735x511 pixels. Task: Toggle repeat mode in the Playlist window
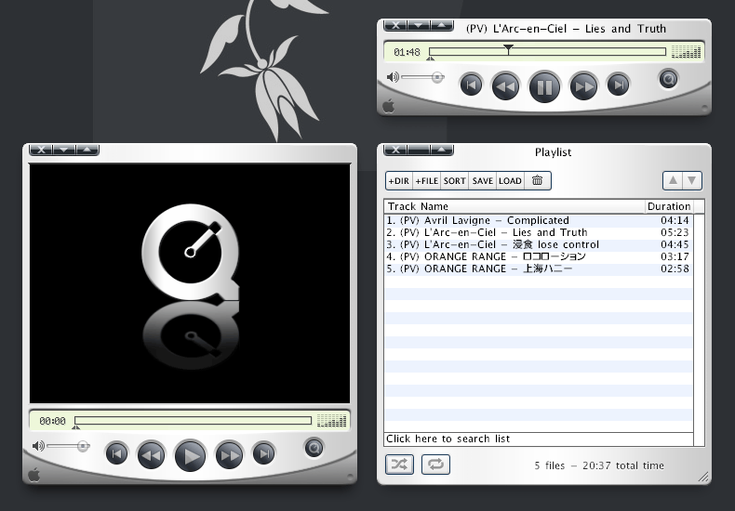(x=435, y=465)
